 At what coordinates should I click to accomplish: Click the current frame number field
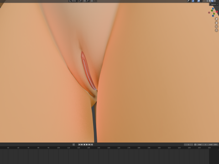pos(188,144)
